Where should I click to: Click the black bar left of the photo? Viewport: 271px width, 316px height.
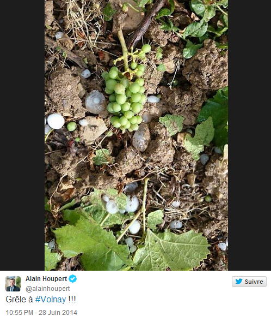[22, 135]
